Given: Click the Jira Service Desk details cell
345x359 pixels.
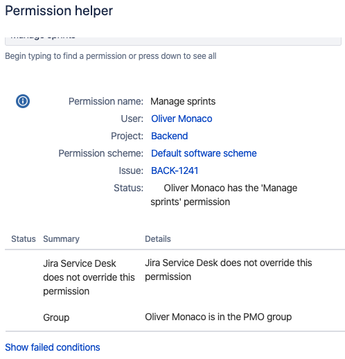Looking at the screenshot, I should [229, 270].
